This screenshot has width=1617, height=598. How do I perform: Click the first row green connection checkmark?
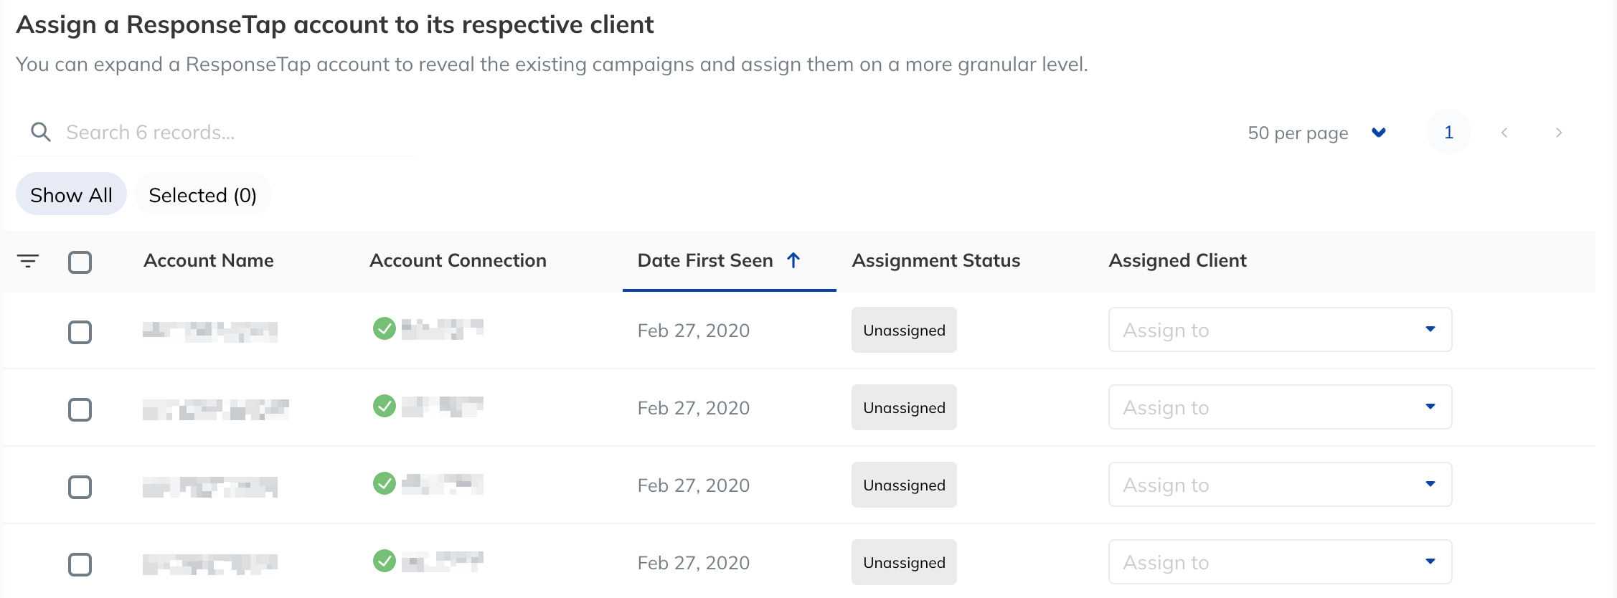click(385, 328)
